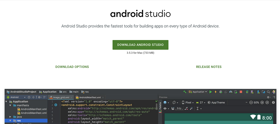Open the Project Structure icon

click(263, 92)
